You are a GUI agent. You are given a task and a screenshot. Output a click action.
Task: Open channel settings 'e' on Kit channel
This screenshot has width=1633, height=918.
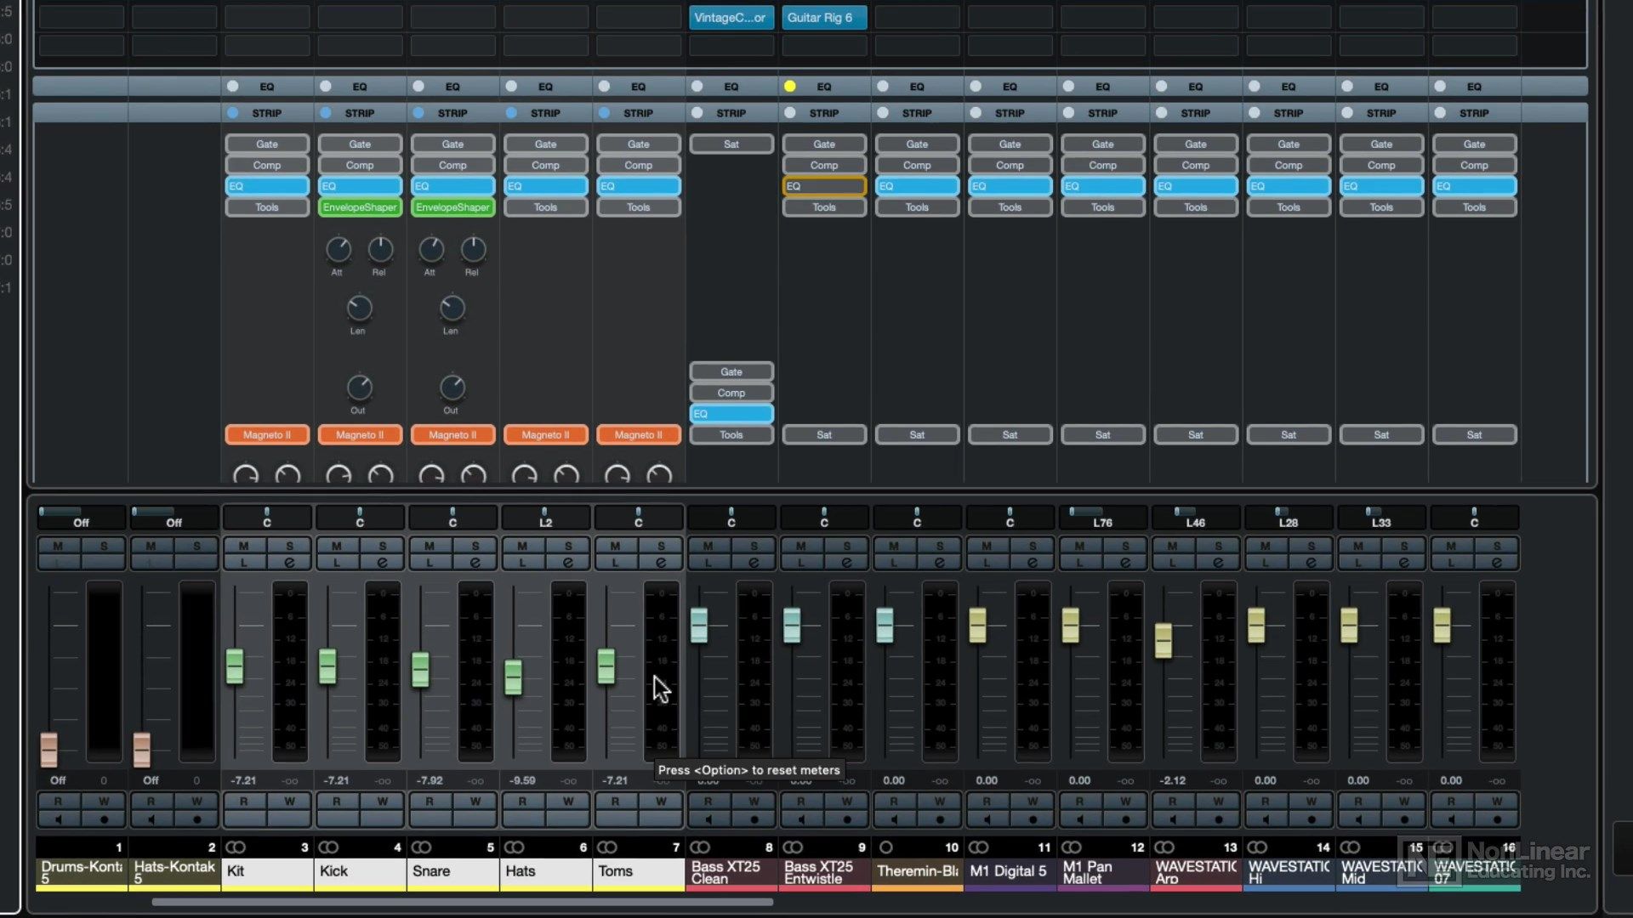[289, 563]
